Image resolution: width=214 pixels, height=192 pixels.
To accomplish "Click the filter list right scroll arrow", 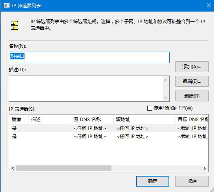I will click(205, 168).
